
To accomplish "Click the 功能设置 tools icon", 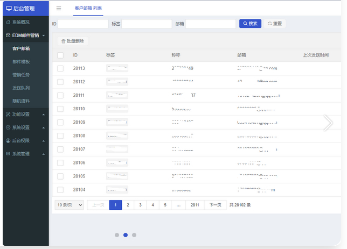I will 8,114.
